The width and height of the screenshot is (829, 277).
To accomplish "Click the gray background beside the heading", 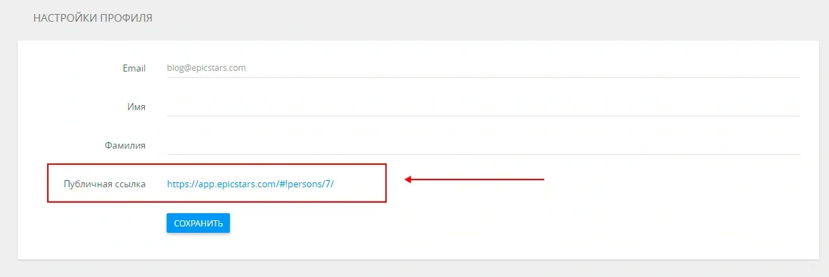I will (476, 18).
